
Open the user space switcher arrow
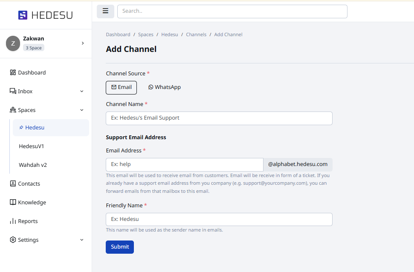coord(83,43)
